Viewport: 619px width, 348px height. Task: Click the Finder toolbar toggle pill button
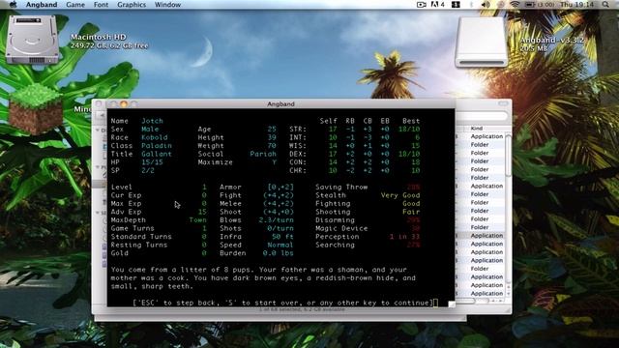[x=503, y=103]
